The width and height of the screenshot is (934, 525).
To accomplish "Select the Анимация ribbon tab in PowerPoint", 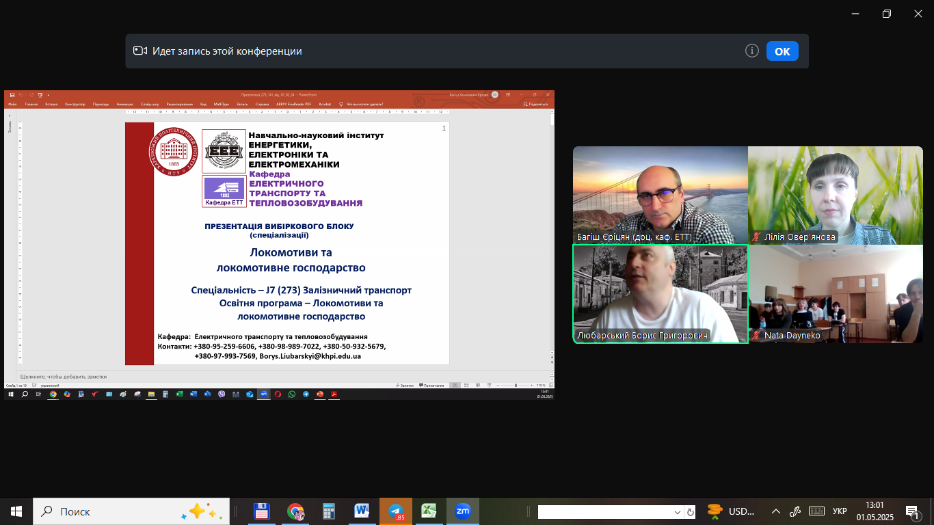I will (125, 104).
